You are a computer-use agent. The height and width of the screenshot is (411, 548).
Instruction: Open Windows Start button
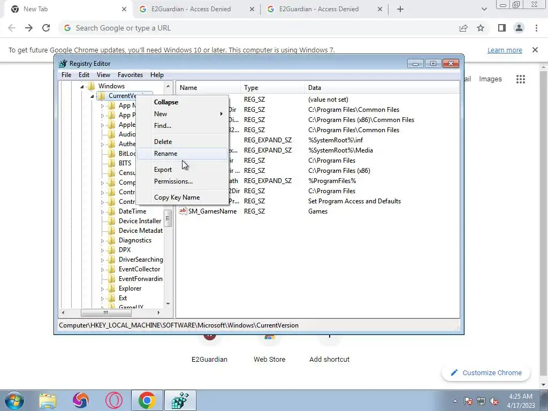pyautogui.click(x=14, y=400)
